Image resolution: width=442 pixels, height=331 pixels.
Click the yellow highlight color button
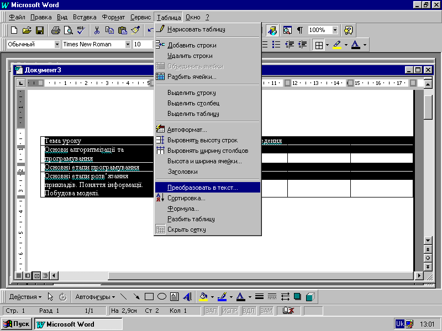coord(337,45)
